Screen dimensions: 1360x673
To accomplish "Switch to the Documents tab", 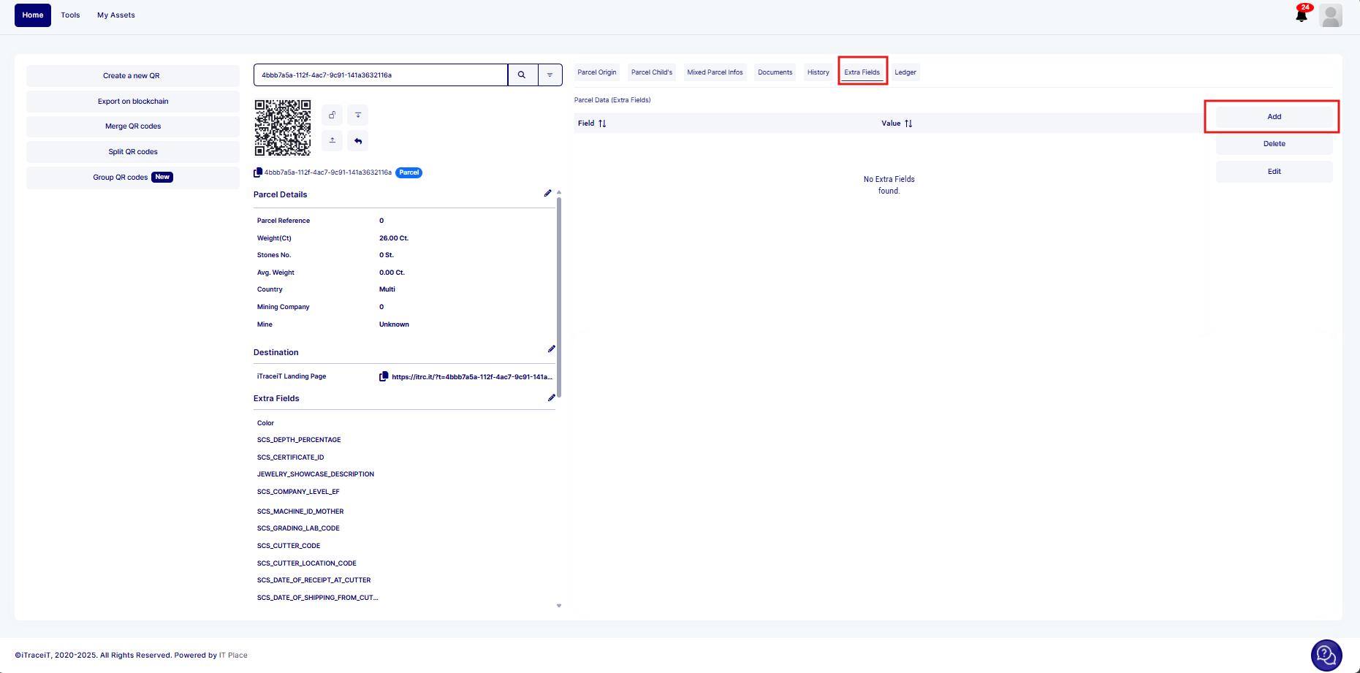I will click(x=775, y=72).
